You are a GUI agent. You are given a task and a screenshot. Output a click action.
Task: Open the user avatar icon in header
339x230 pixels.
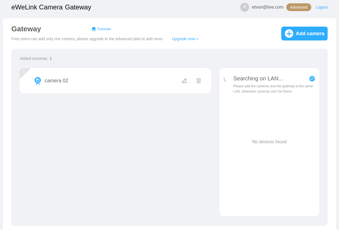point(244,7)
